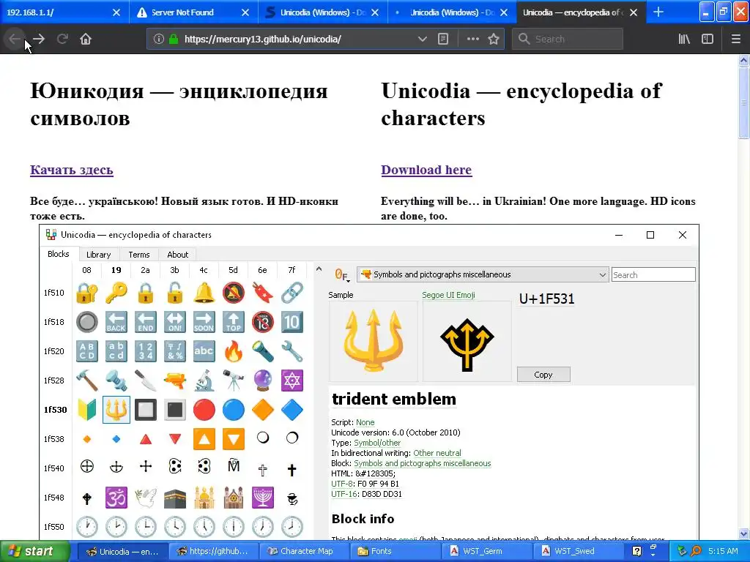Pick the BACK arrow emoji
The width and height of the screenshot is (750, 562).
pos(116,322)
